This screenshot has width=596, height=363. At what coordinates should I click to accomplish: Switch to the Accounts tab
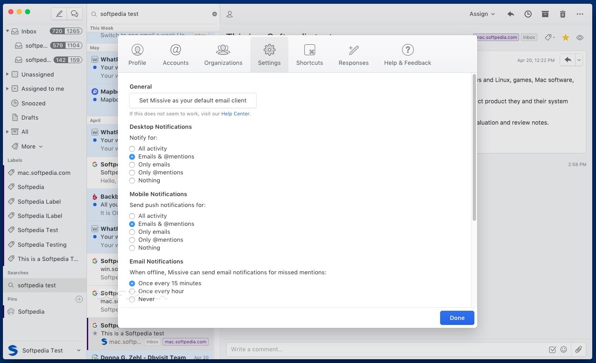click(x=176, y=55)
